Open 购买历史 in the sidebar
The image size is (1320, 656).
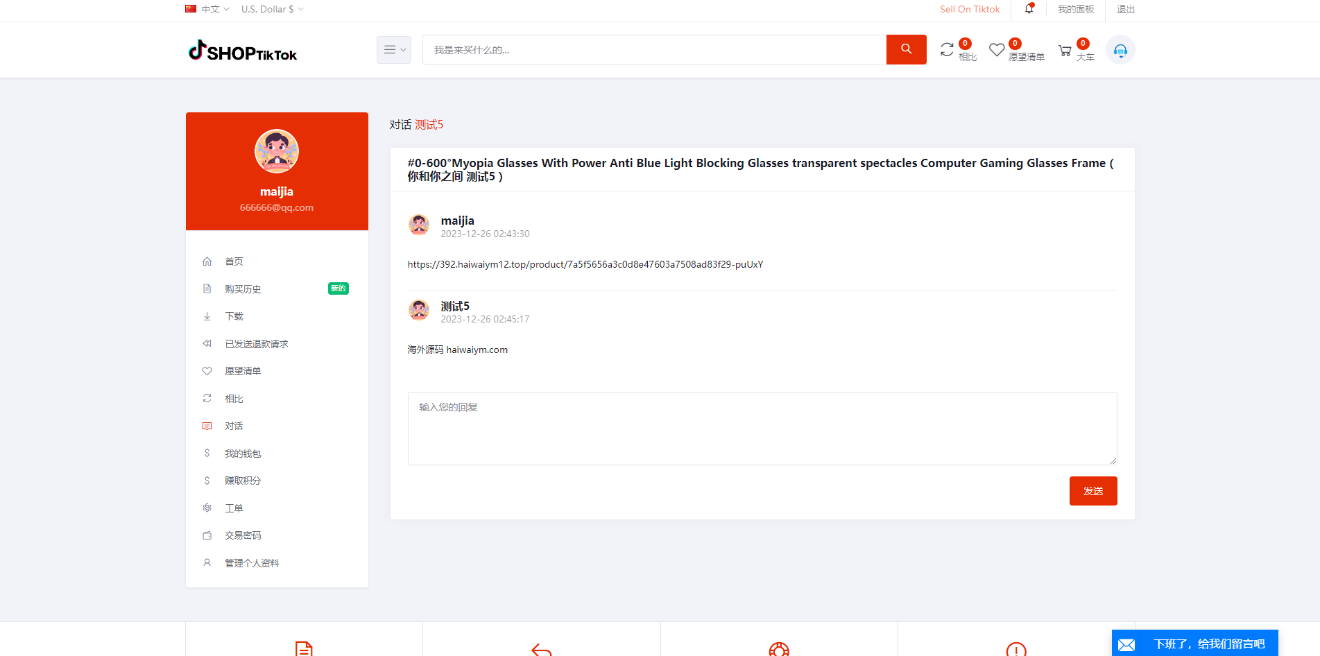pyautogui.click(x=243, y=289)
